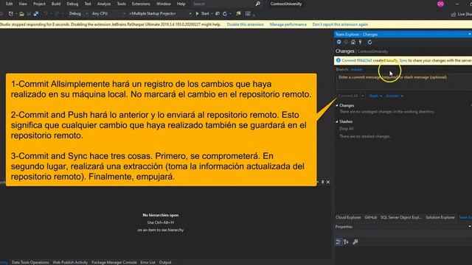The width and height of the screenshot is (472, 265).
Task: Open the Data Tools Operations tab
Action: pos(30,262)
